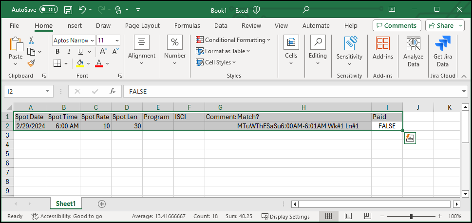Select the Sheet1 tab

point(66,203)
